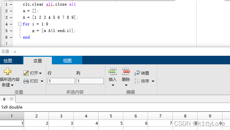The height and width of the screenshot is (130, 230).
Task: Click the code line 'a = [];'
Action: click(31, 11)
